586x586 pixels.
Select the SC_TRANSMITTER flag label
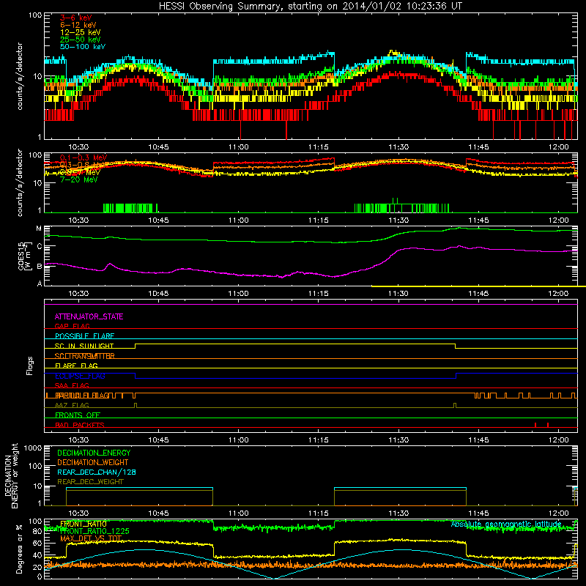[84, 356]
